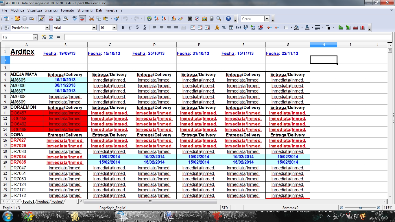Toggle bold with the G button
This screenshot has width=395, height=222.
[x=123, y=28]
